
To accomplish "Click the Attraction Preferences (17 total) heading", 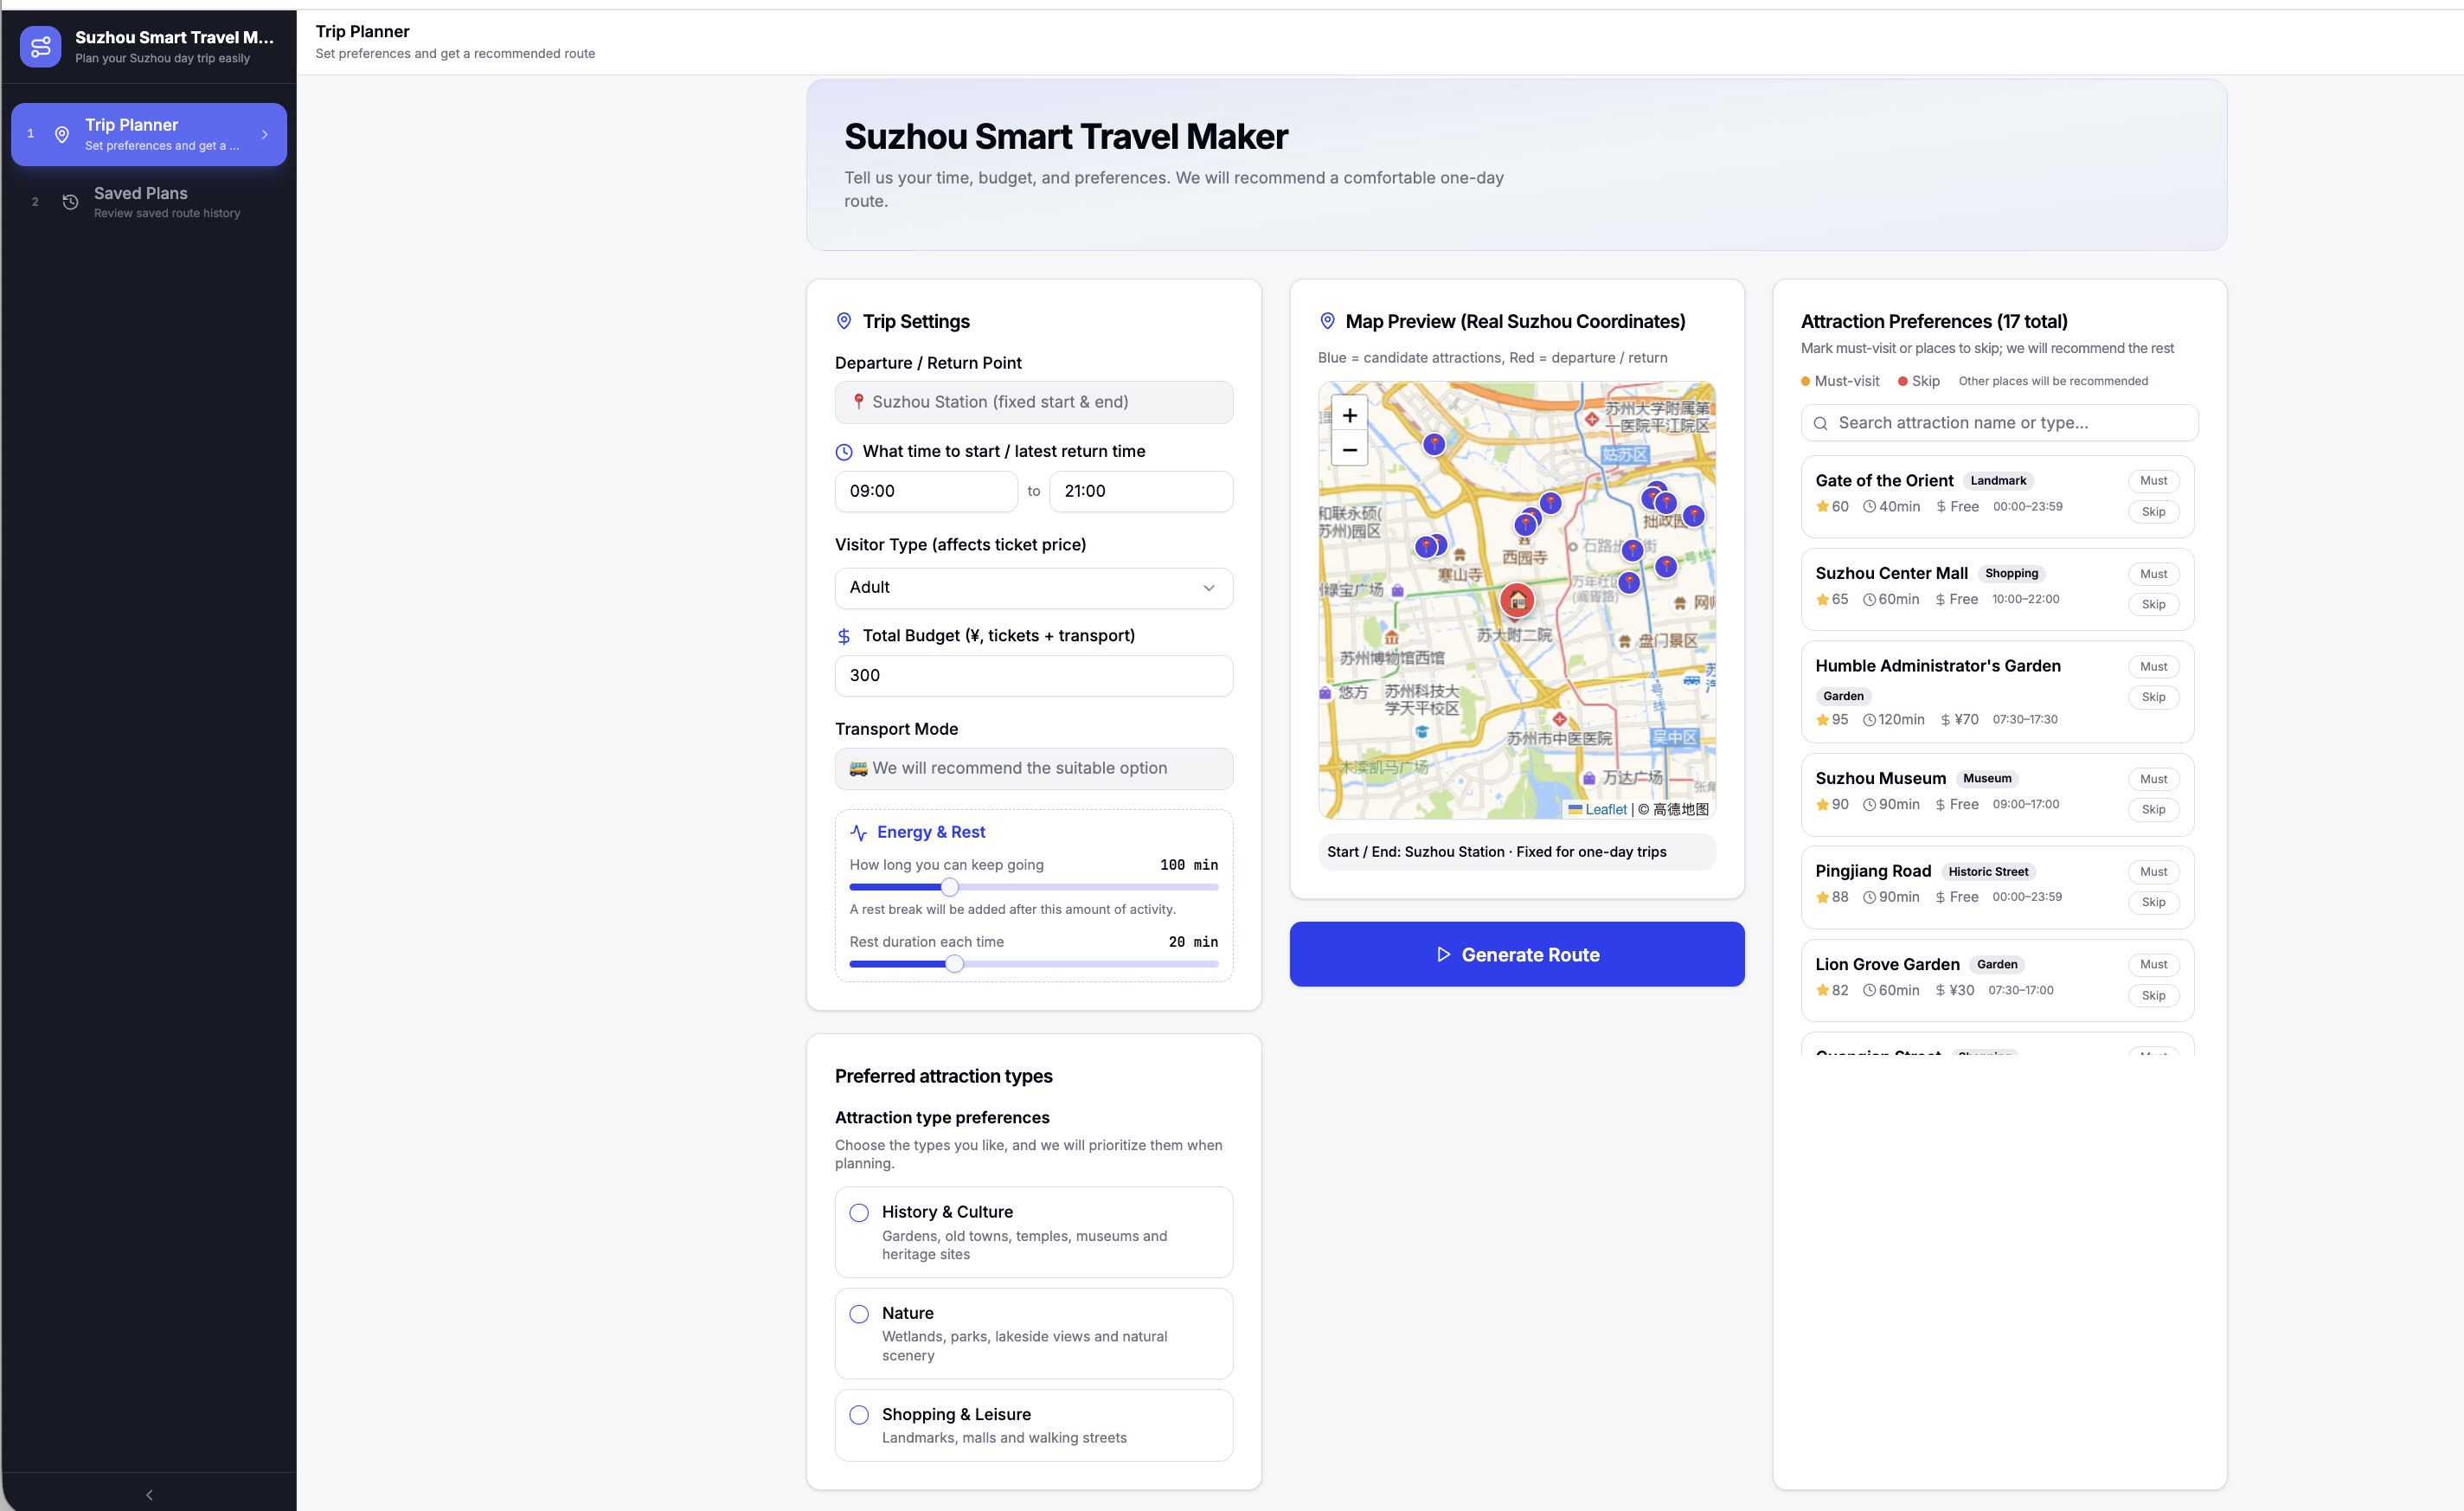I will click(x=1934, y=321).
